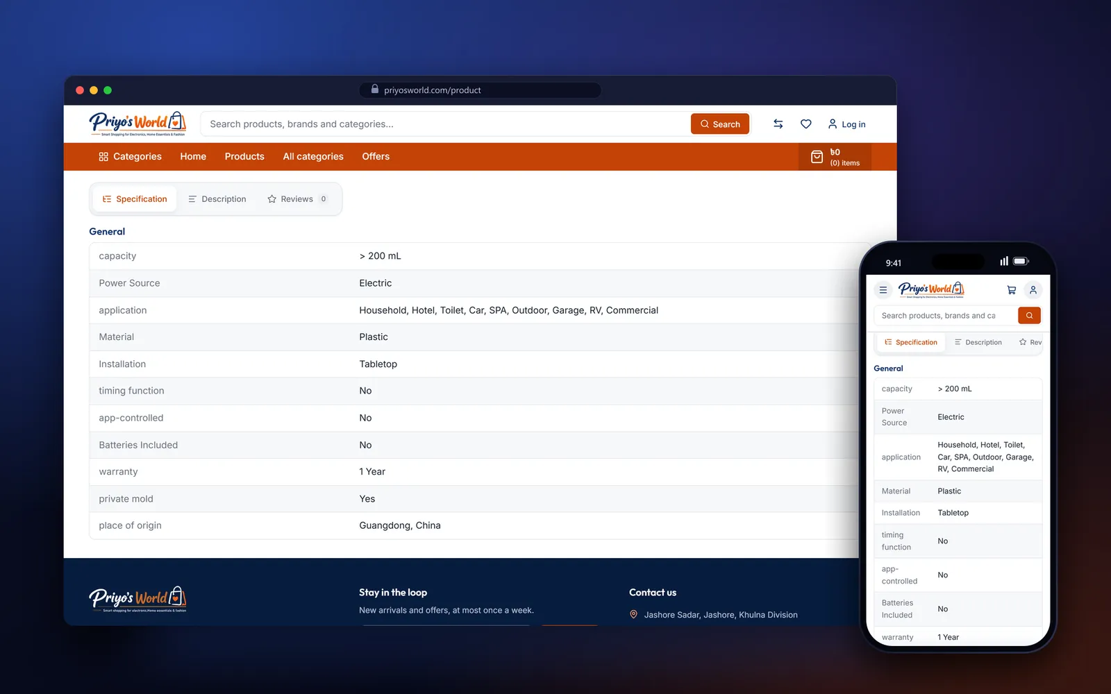Open Products in the navbar
The height and width of the screenshot is (694, 1111).
(244, 157)
